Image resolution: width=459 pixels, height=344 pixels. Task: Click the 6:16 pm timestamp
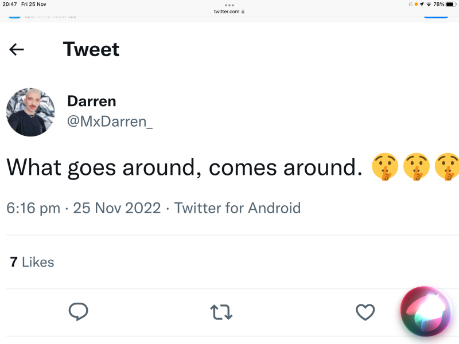(33, 208)
